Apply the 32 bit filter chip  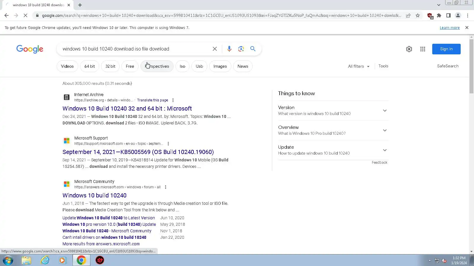pyautogui.click(x=110, y=66)
